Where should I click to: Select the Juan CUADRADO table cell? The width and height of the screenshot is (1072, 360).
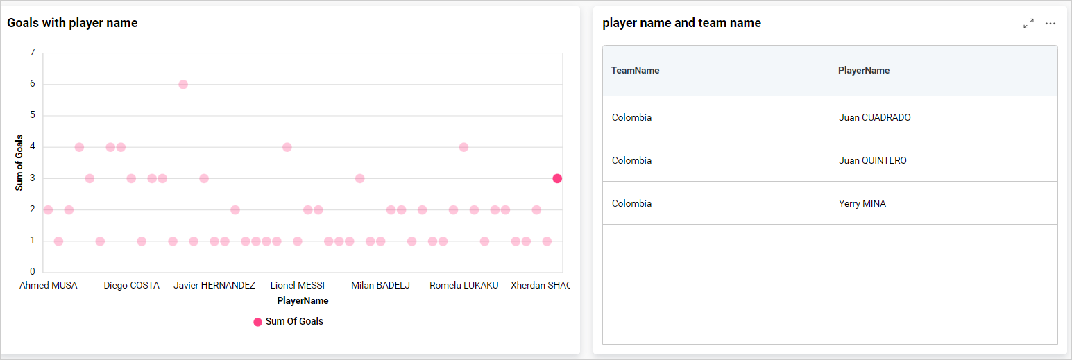[874, 118]
